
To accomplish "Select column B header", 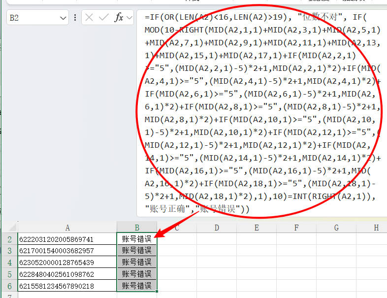I will 137,227.
